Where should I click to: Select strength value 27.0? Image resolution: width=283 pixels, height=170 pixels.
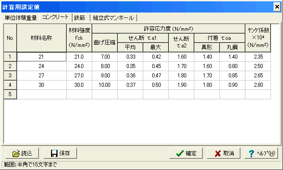(x=79, y=76)
